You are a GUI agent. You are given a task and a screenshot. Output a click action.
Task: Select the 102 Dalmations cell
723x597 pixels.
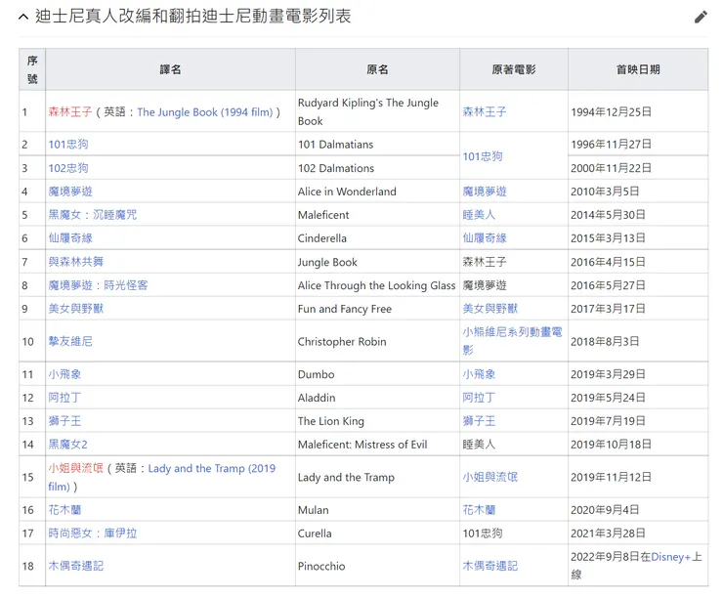[x=377, y=168]
